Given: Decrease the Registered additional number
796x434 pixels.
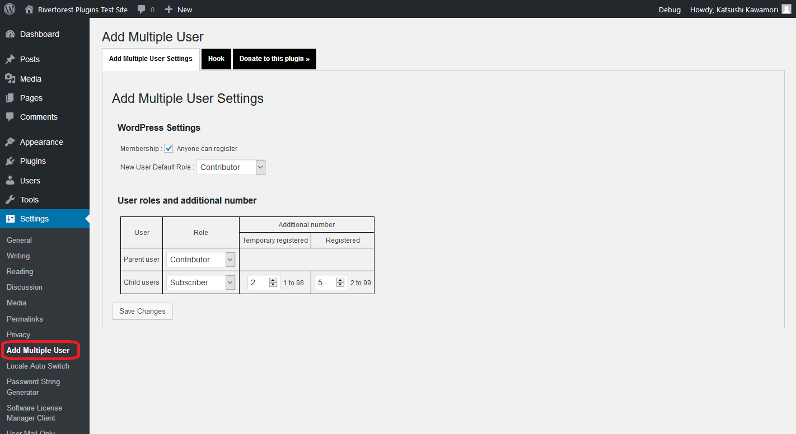Looking at the screenshot, I should tap(340, 285).
